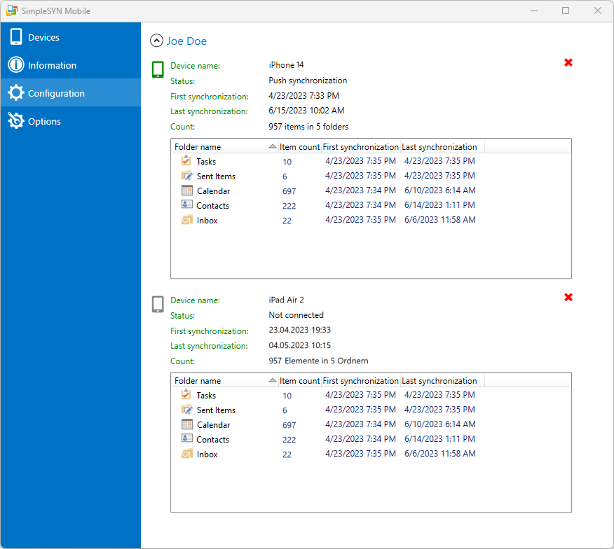Click the Configuration gear icon
The height and width of the screenshot is (549, 614).
click(16, 92)
